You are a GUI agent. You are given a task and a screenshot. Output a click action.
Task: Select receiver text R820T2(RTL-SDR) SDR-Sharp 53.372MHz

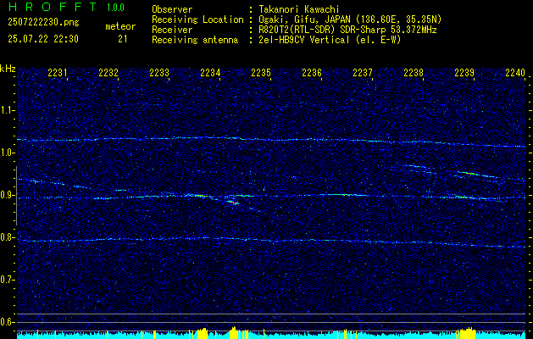347,30
